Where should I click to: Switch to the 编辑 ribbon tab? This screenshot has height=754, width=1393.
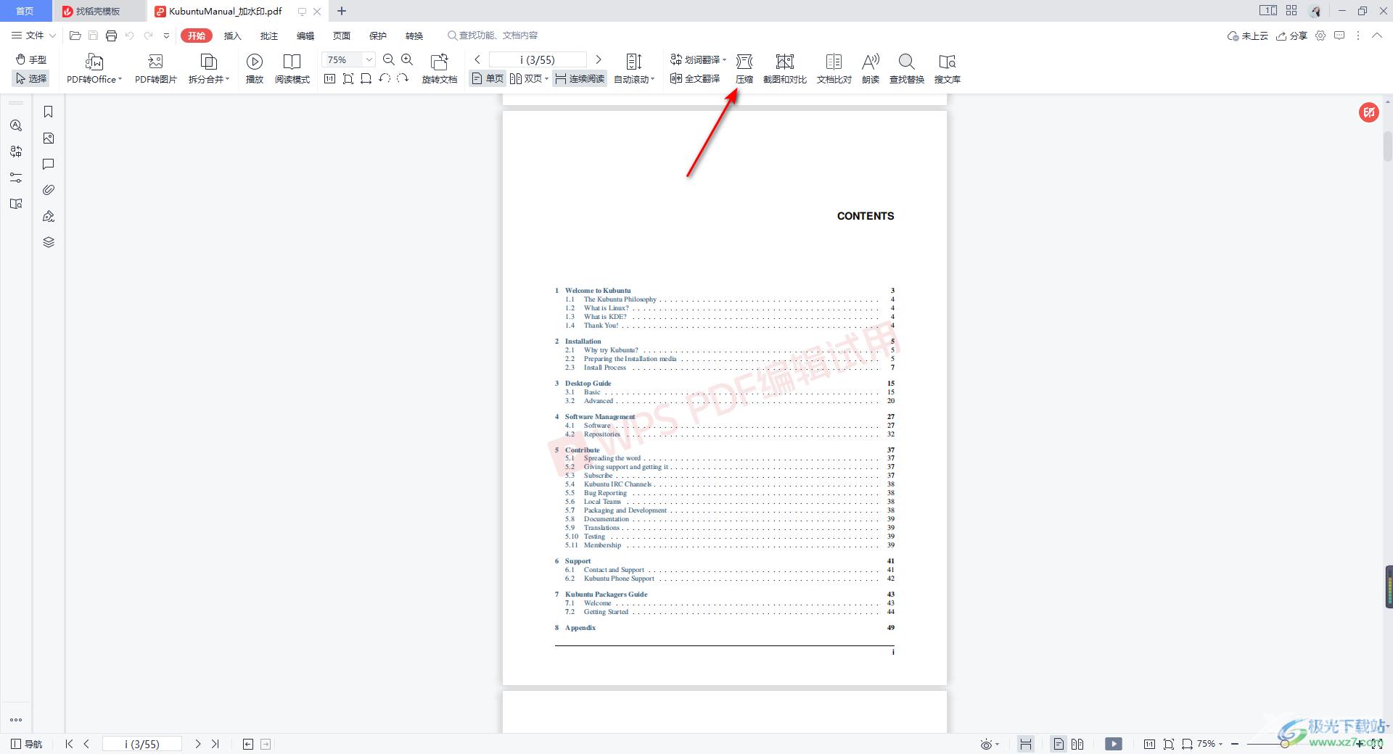305,36
